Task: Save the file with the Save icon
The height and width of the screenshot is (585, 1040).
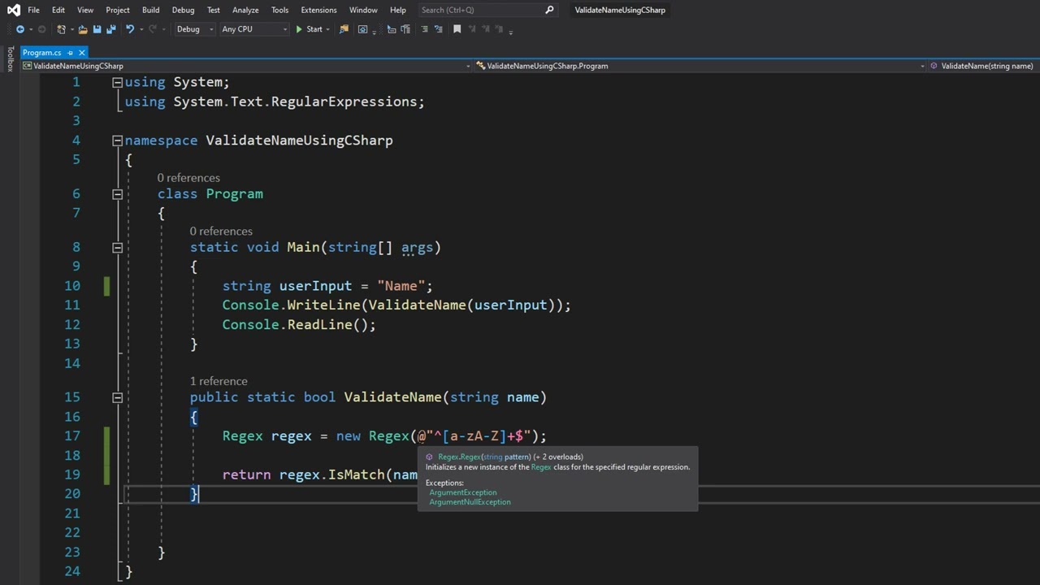Action: (x=97, y=29)
